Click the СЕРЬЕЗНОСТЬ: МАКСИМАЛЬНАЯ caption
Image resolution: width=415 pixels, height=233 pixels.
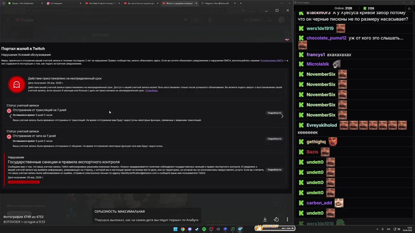click(x=120, y=212)
